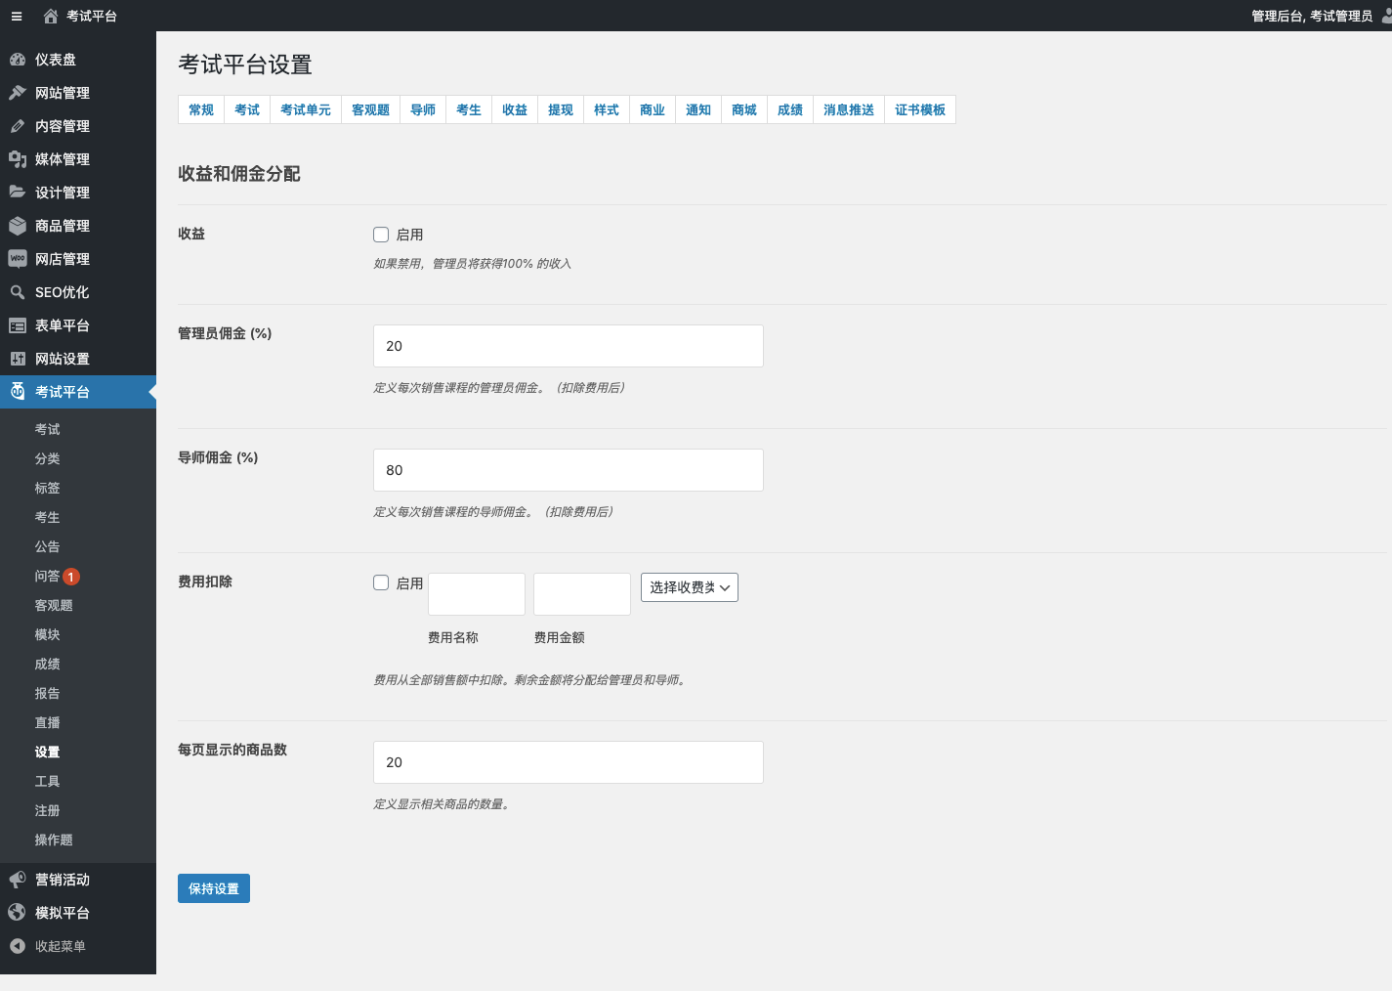Click the 费用金额 input field
The image size is (1392, 991).
(582, 594)
